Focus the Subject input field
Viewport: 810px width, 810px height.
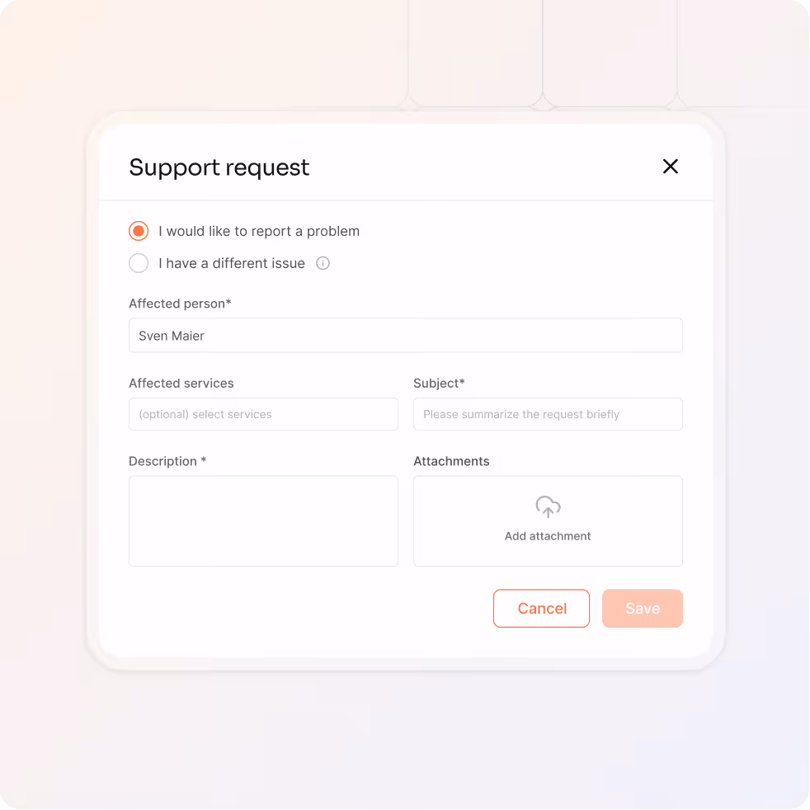[548, 414]
